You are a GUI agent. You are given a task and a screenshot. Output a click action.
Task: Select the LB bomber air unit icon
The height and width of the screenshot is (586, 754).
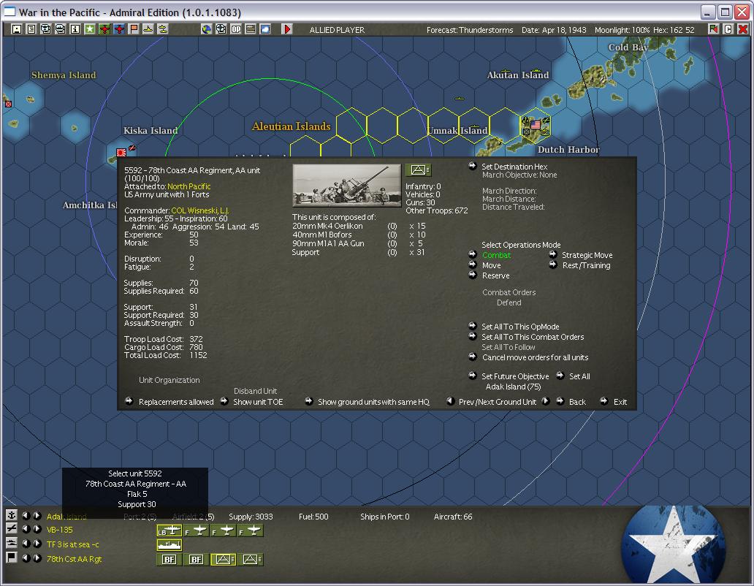click(x=170, y=530)
